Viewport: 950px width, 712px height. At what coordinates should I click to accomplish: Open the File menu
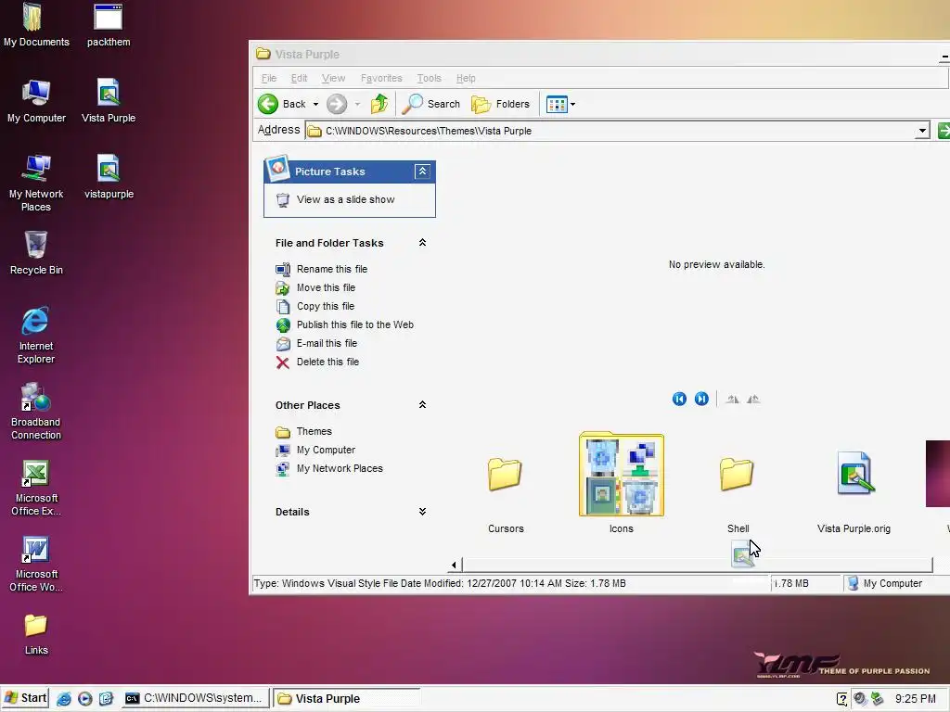(269, 78)
